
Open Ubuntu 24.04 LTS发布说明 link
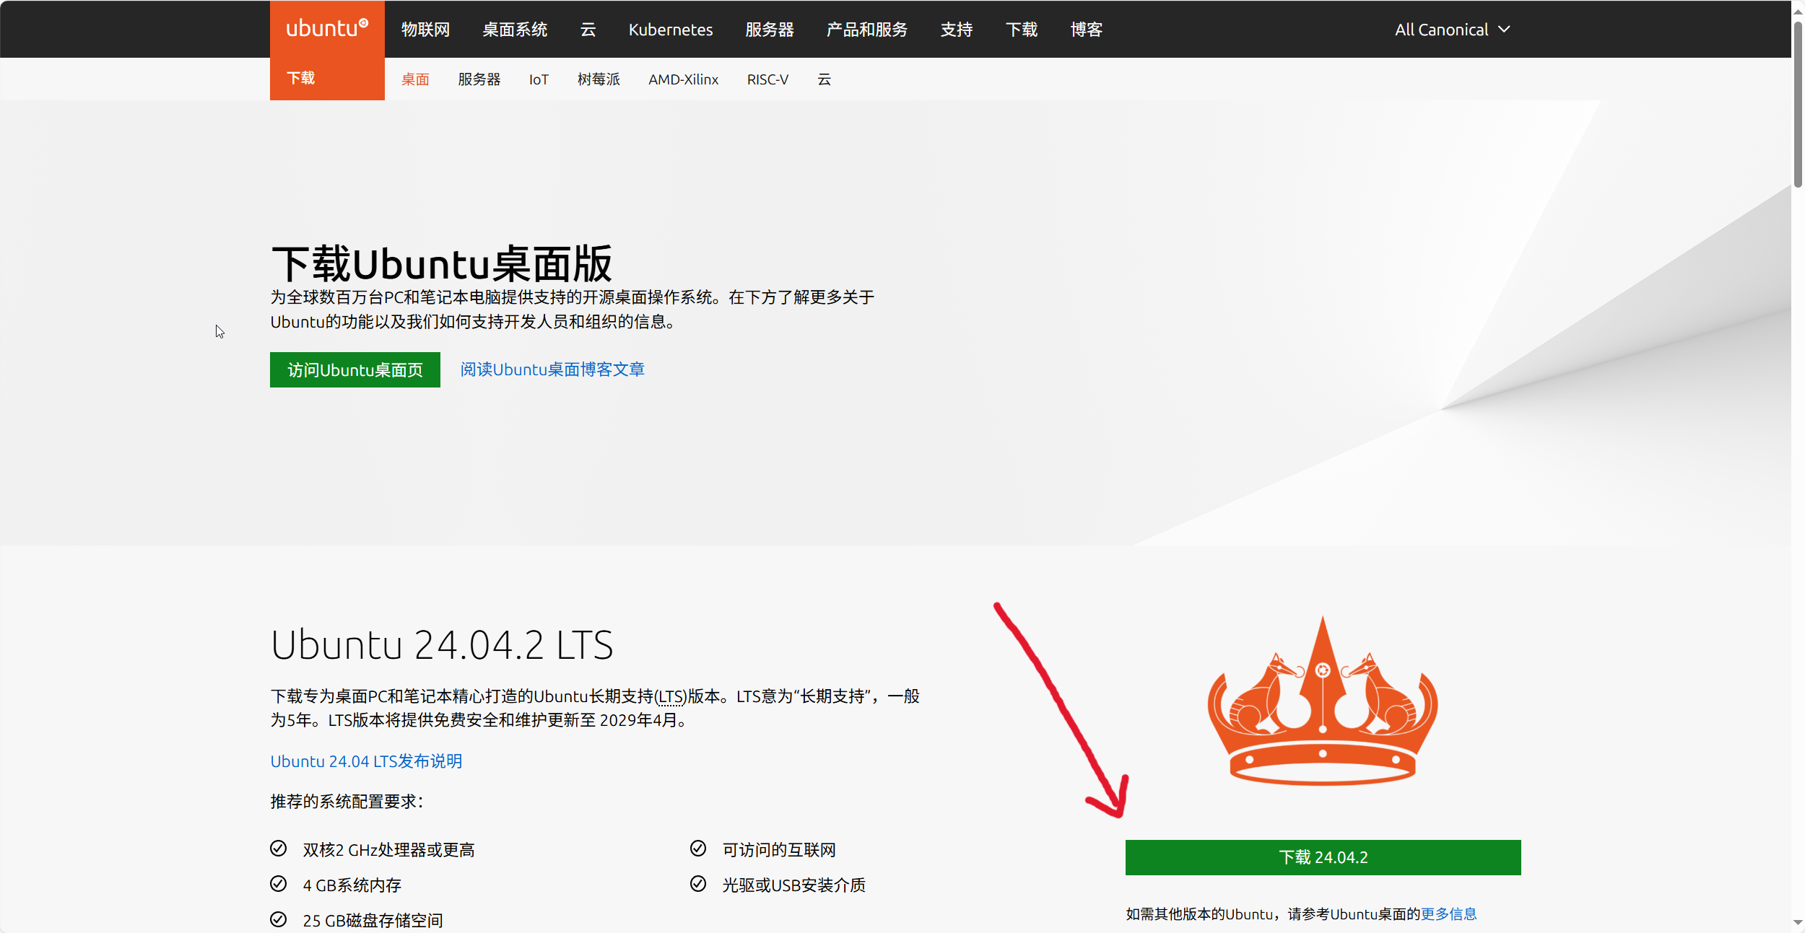pos(366,761)
